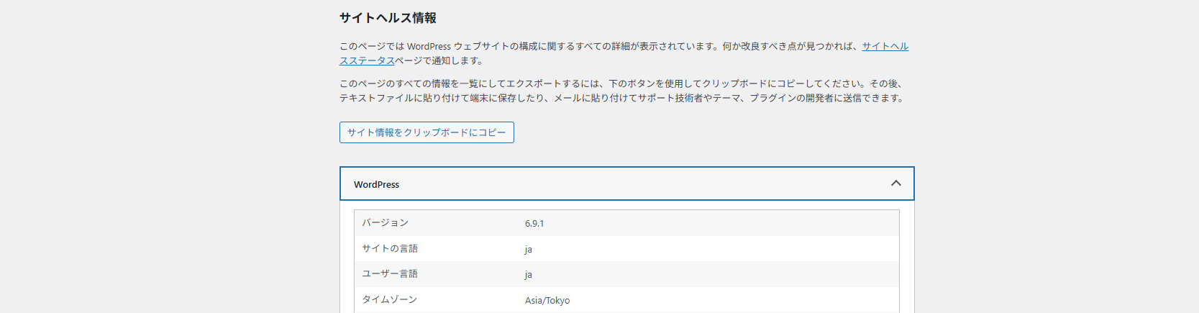Click the phrase その後 ending the export line
This screenshot has height=313, width=1199.
point(885,84)
